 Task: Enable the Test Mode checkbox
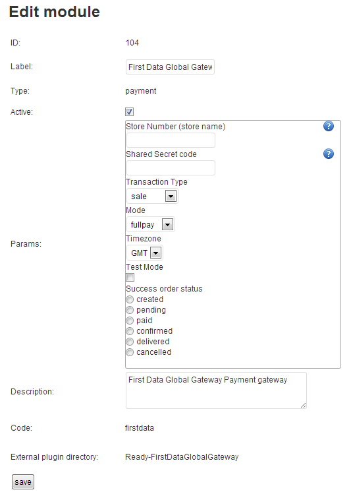130,278
